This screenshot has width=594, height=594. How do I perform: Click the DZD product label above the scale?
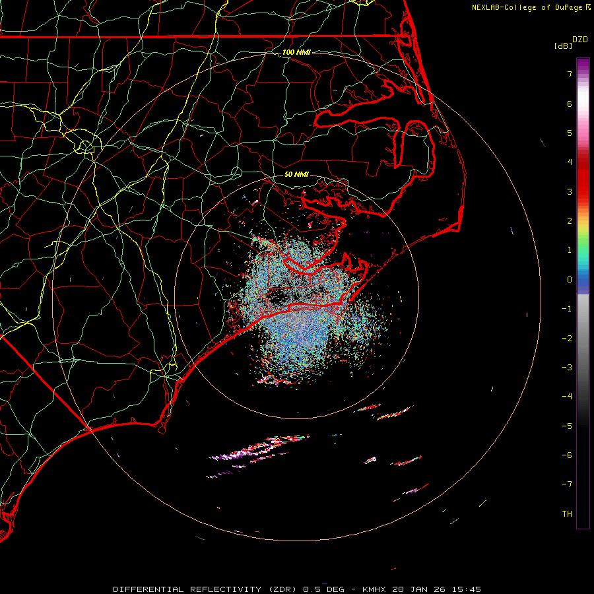click(580, 40)
